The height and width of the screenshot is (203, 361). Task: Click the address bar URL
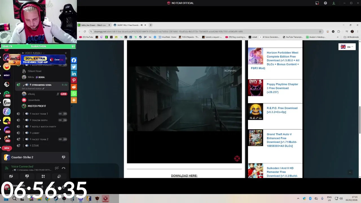[168, 31]
